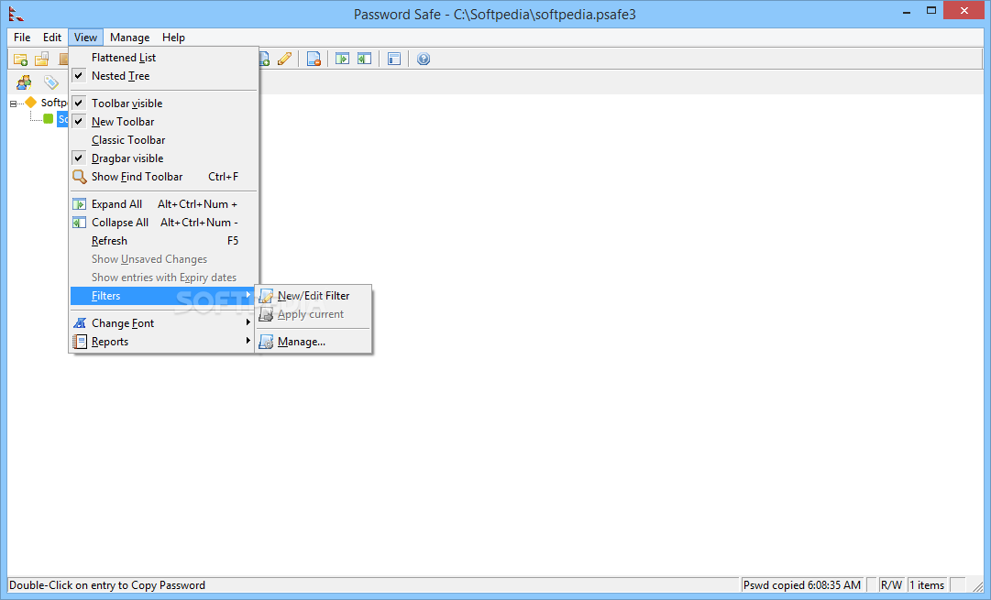Click the orange Softpedia group icon
This screenshot has width=991, height=600.
click(30, 103)
